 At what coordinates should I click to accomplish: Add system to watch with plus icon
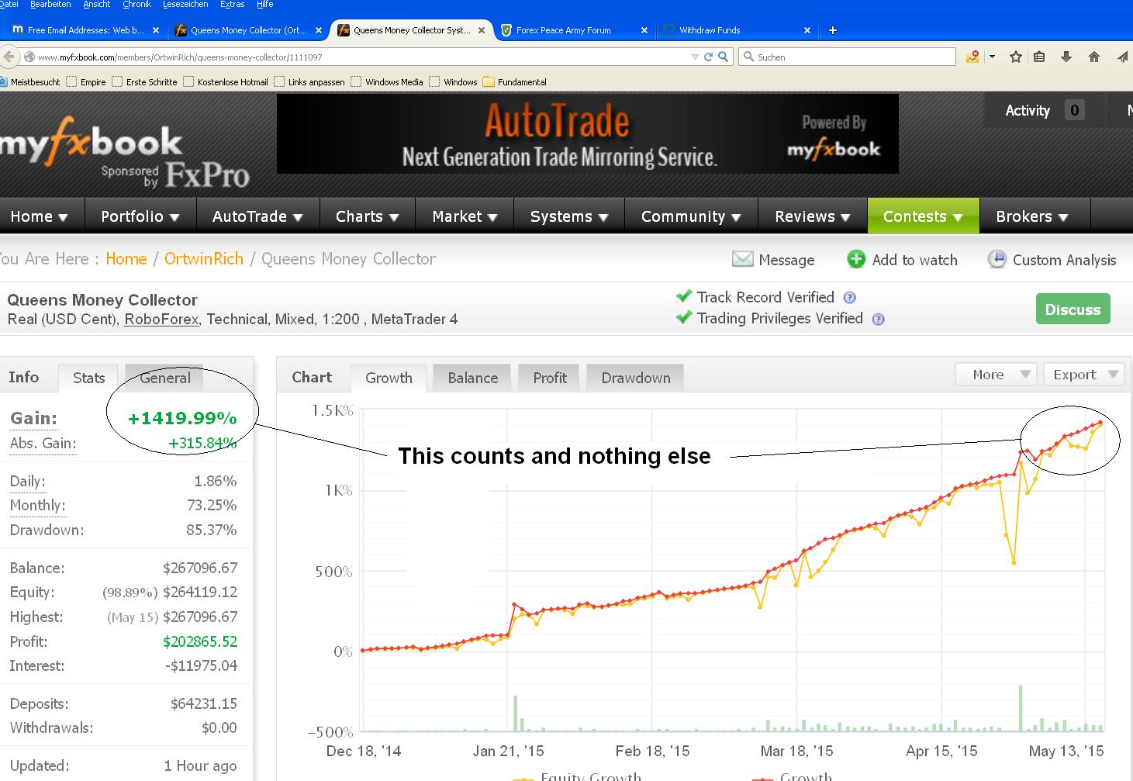tap(856, 259)
